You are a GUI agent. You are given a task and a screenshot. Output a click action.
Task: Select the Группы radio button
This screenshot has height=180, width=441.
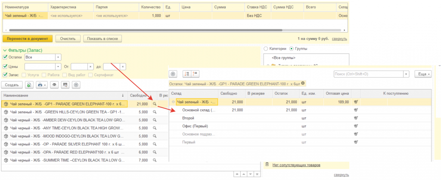pyautogui.click(x=292, y=49)
